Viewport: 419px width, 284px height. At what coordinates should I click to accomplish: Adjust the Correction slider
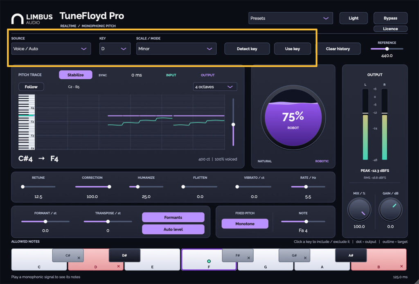pos(92,187)
